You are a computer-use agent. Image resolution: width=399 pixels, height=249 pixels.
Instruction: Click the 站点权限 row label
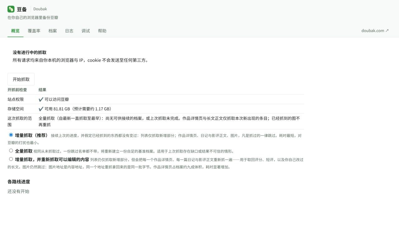tap(16, 99)
